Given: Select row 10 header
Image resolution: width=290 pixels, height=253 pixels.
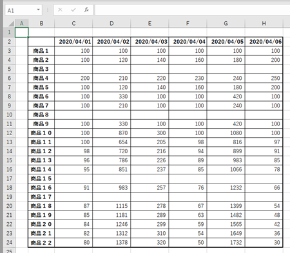Looking at the screenshot, I should (9, 115).
